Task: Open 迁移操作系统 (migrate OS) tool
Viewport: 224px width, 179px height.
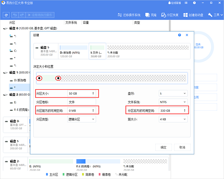Action: point(129,15)
